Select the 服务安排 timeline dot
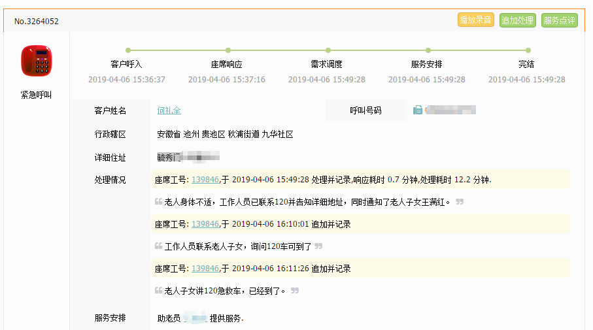 click(428, 50)
